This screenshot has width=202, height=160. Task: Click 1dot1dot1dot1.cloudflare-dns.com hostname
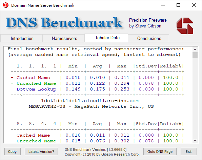coord(90,101)
